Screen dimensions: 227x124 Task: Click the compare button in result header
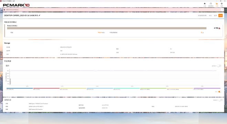(x=210, y=15)
